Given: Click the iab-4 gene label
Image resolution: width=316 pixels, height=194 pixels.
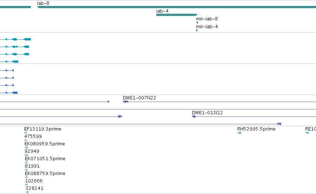Looking at the screenshot, I should click(162, 11).
